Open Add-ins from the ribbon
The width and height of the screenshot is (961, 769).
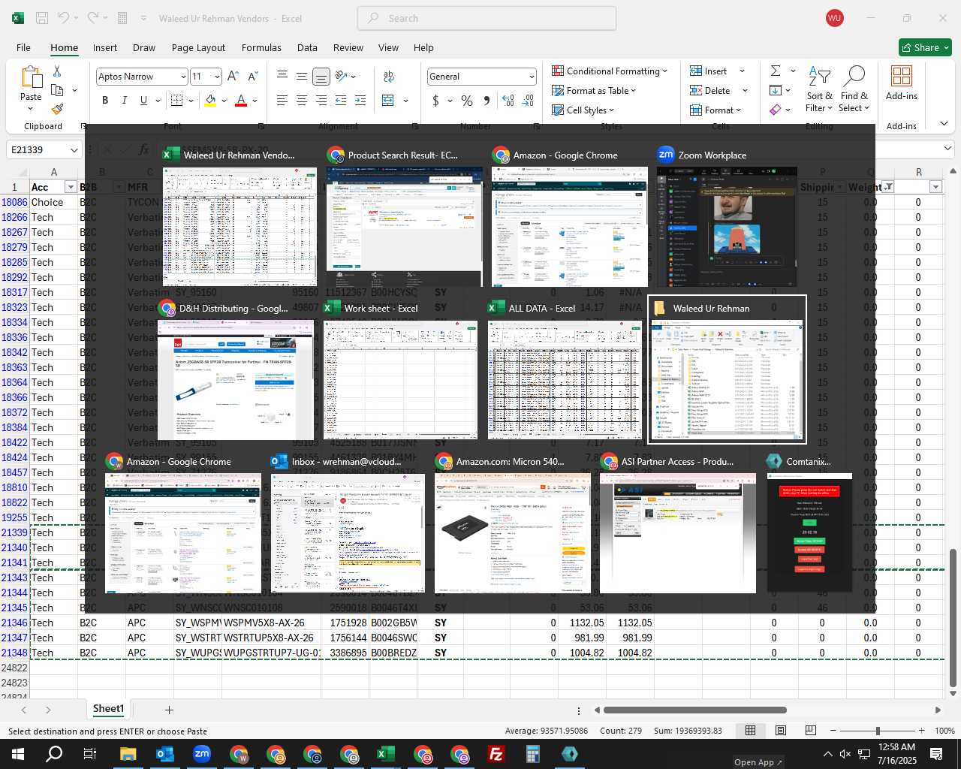click(901, 83)
